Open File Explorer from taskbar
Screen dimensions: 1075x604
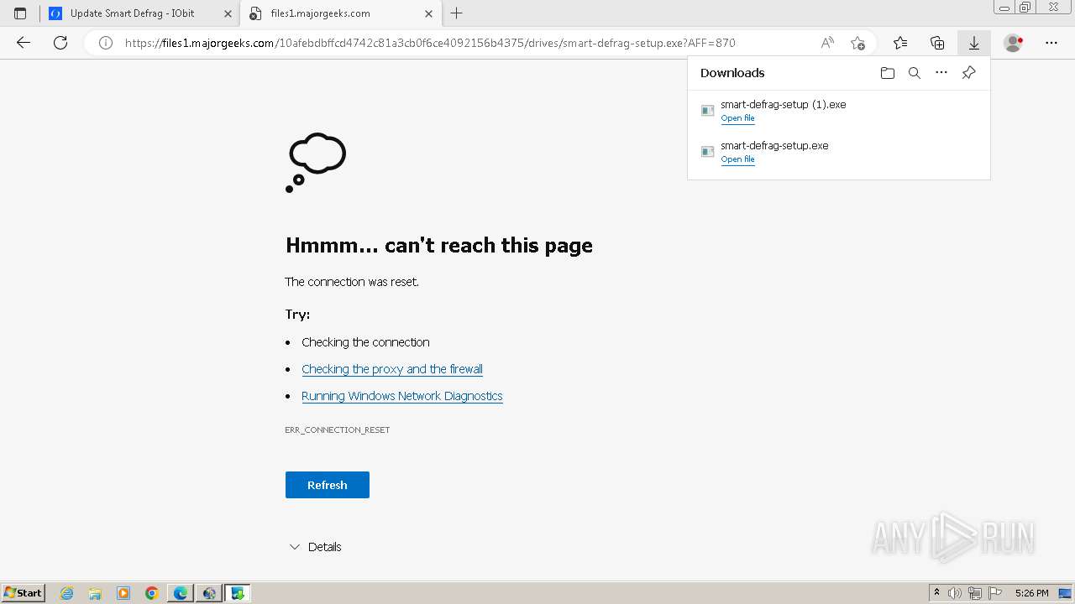pyautogui.click(x=95, y=593)
